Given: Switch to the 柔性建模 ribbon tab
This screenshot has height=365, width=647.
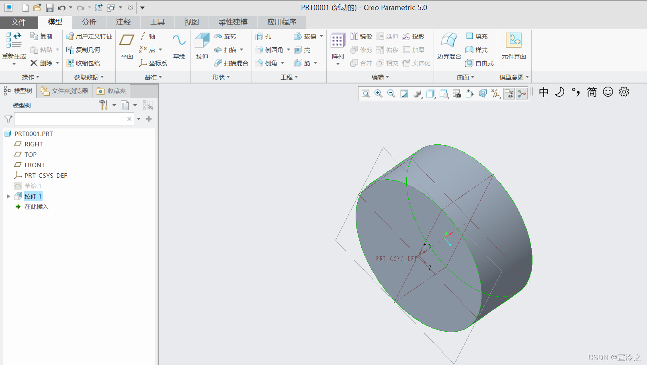Looking at the screenshot, I should 233,22.
